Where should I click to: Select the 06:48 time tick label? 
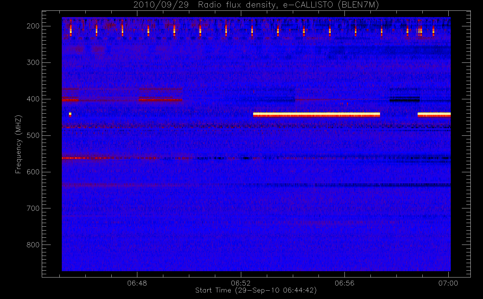click(x=137, y=283)
